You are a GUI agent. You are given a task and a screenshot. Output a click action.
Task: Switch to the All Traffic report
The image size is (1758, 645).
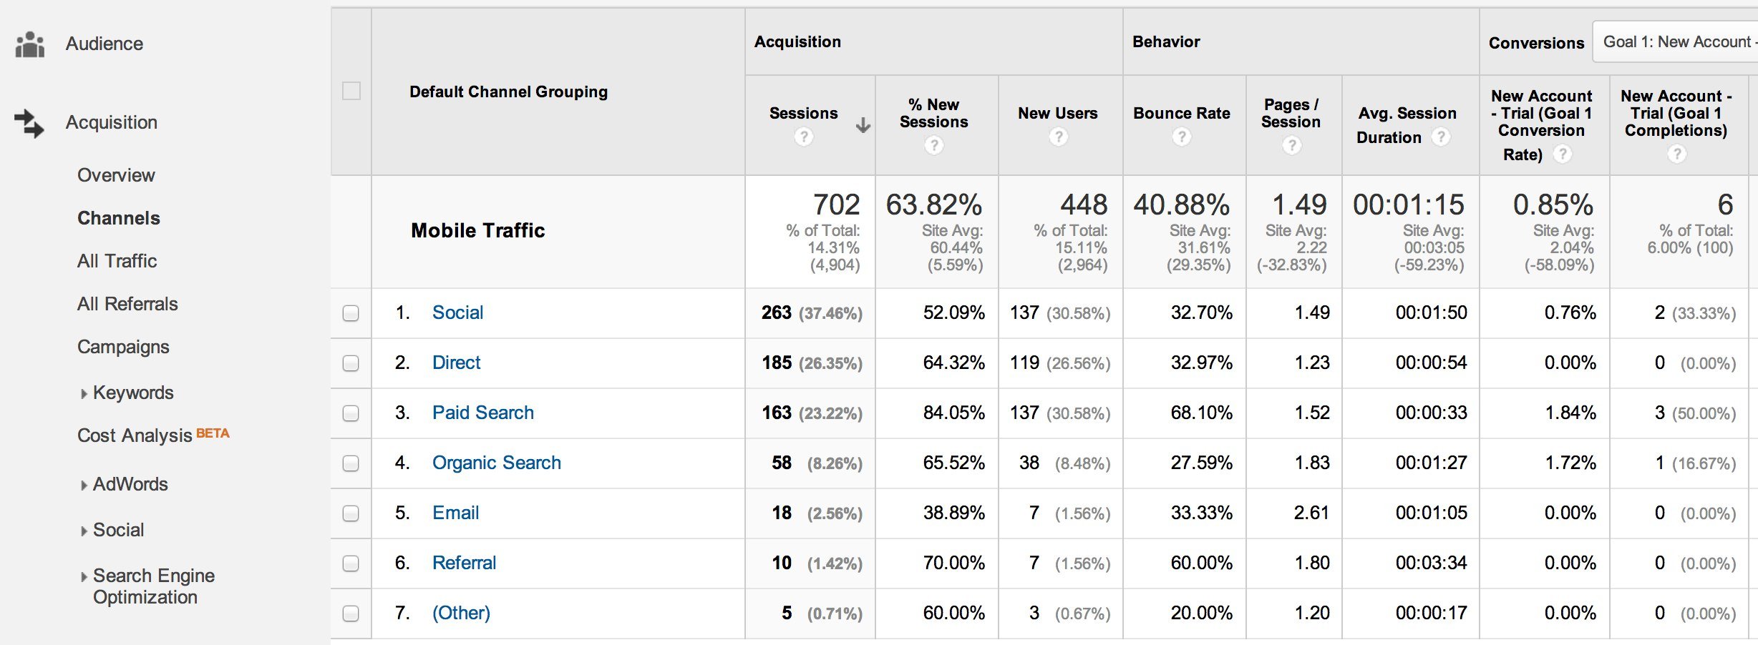[117, 260]
